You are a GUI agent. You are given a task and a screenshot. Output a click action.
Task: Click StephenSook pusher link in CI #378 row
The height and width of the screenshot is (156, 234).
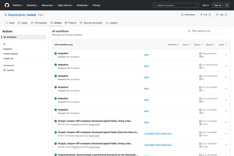[x=94, y=125]
